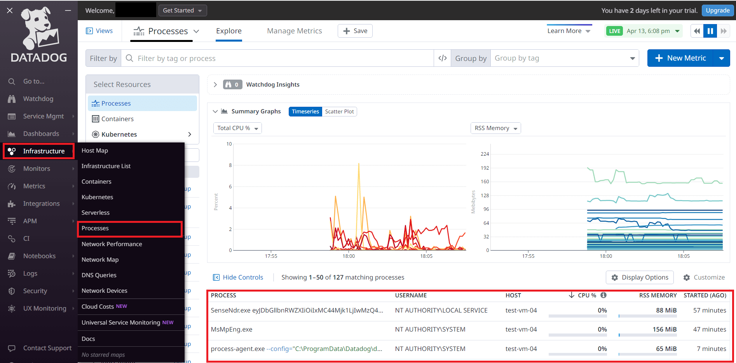Screen dimensions: 736x363
Task: Click the UX Monitoring icon
Action: [12, 308]
